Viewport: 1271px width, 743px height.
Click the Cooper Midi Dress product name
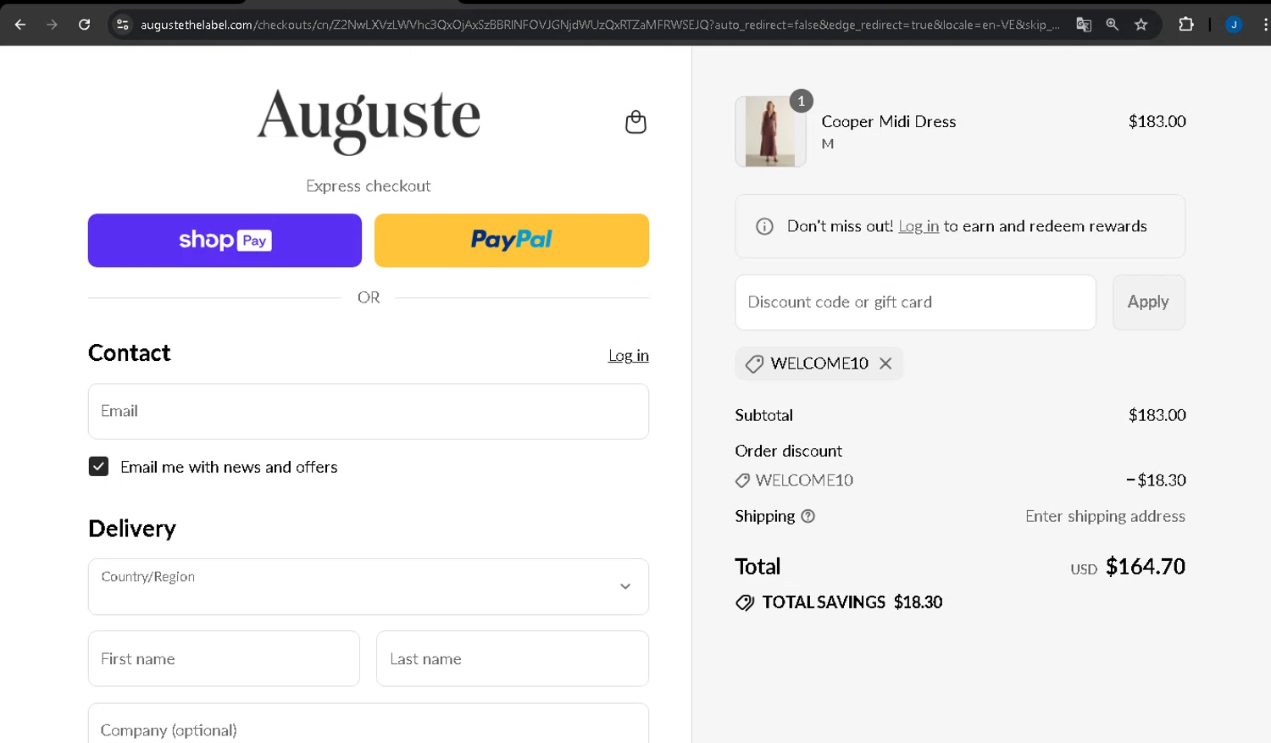(888, 121)
